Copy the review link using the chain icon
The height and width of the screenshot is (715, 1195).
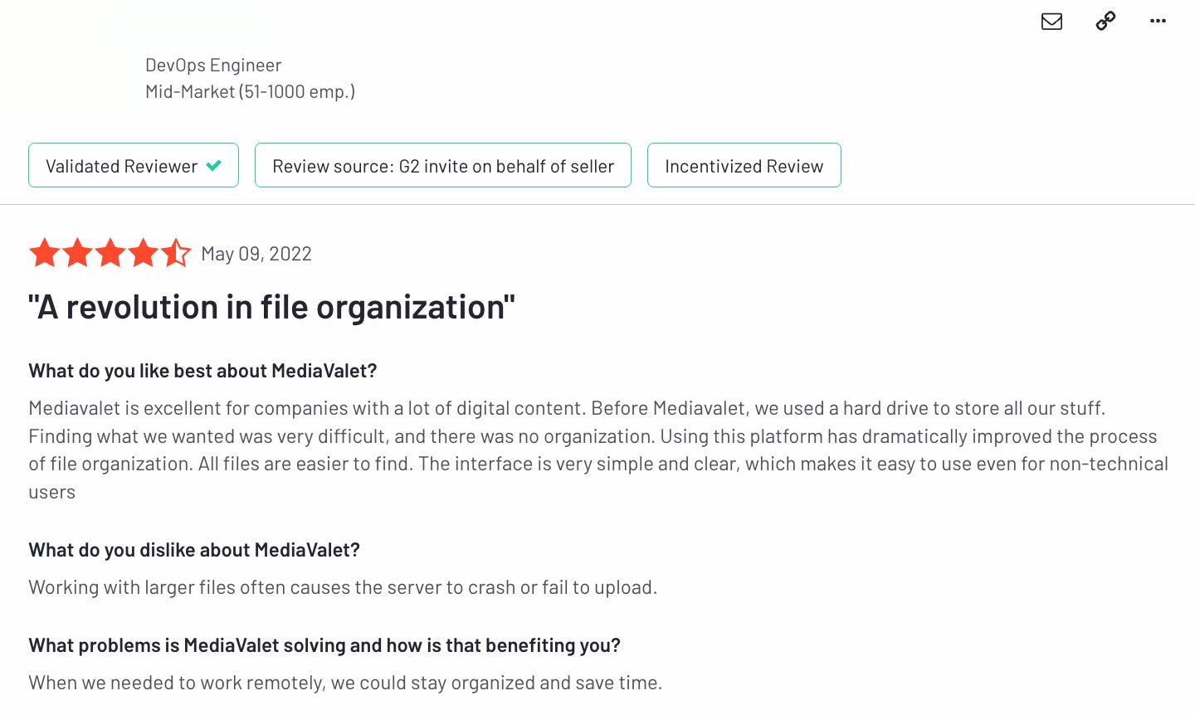(1105, 22)
